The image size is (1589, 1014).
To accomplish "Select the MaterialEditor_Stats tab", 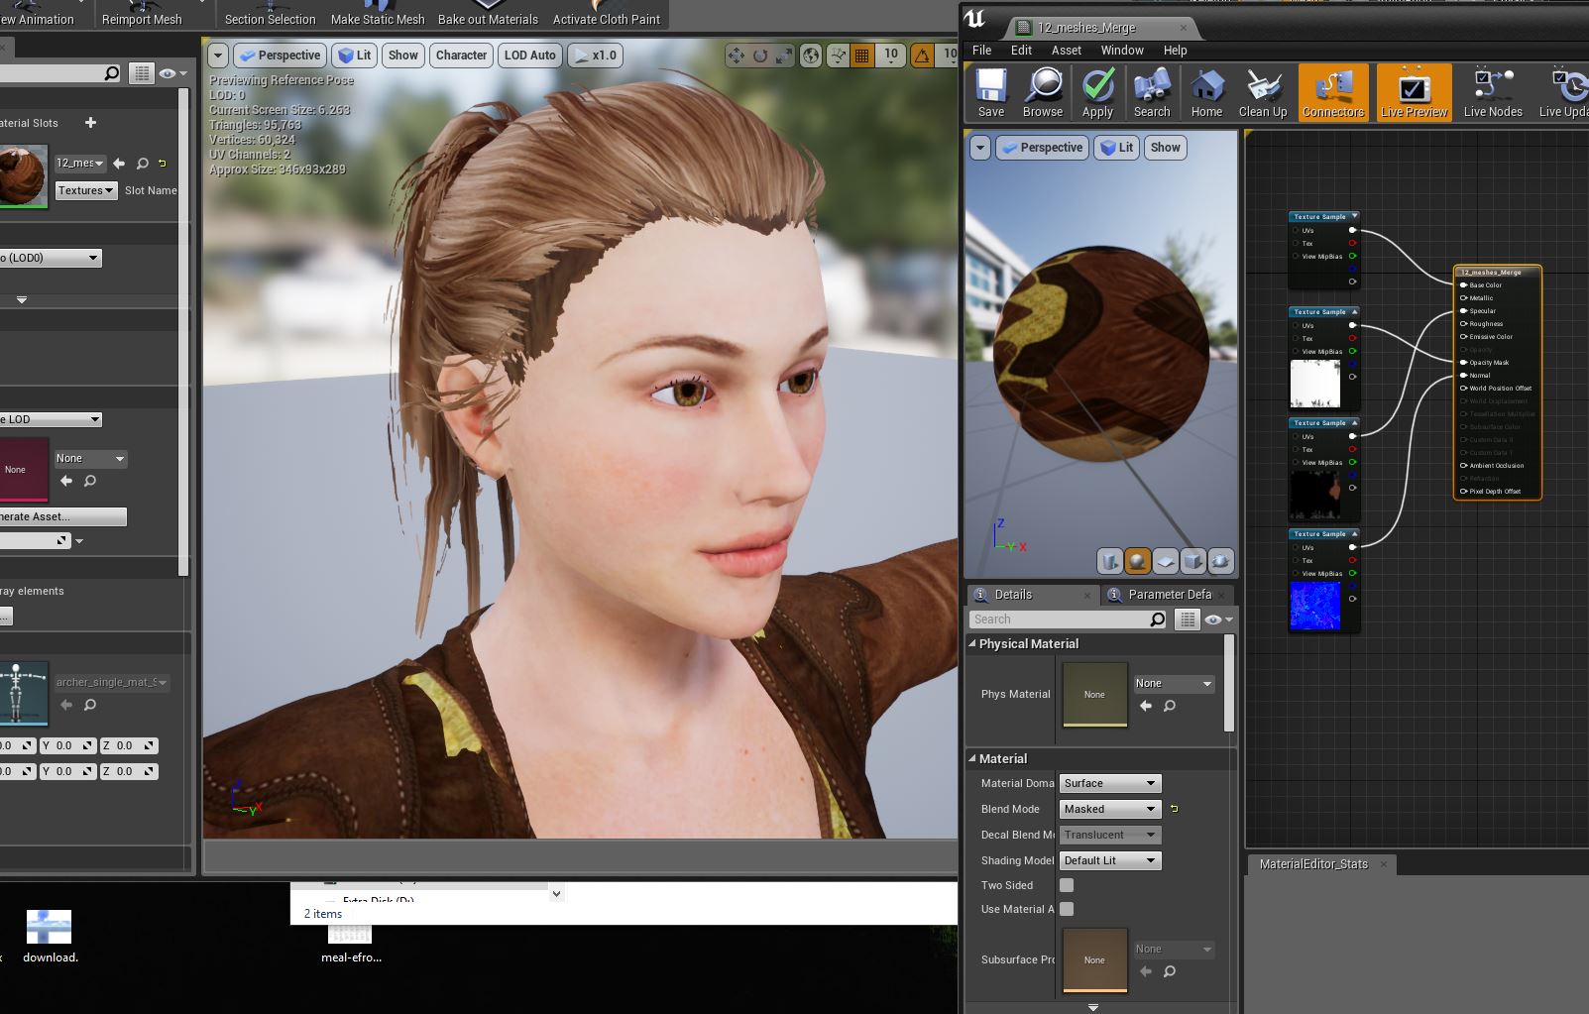I will coord(1312,864).
